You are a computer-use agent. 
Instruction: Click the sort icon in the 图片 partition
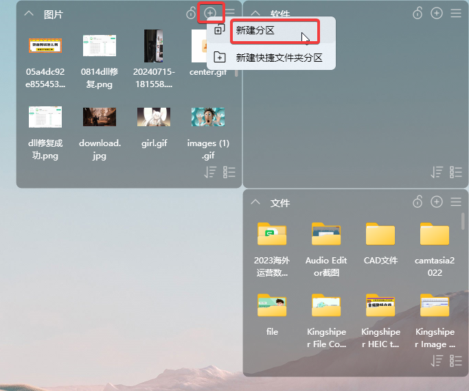click(x=210, y=172)
